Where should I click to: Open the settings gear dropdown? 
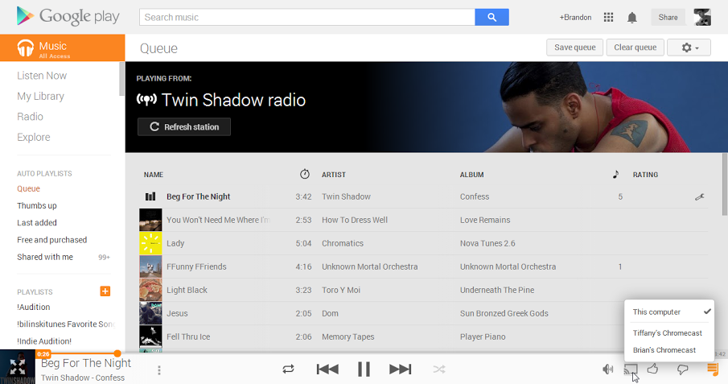point(689,47)
